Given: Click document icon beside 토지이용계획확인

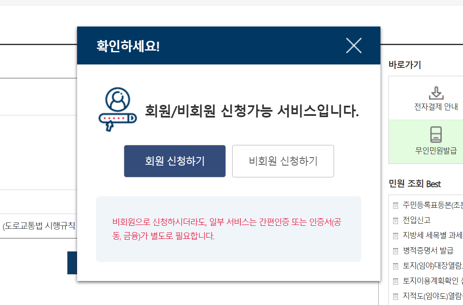Looking at the screenshot, I should pos(396,281).
